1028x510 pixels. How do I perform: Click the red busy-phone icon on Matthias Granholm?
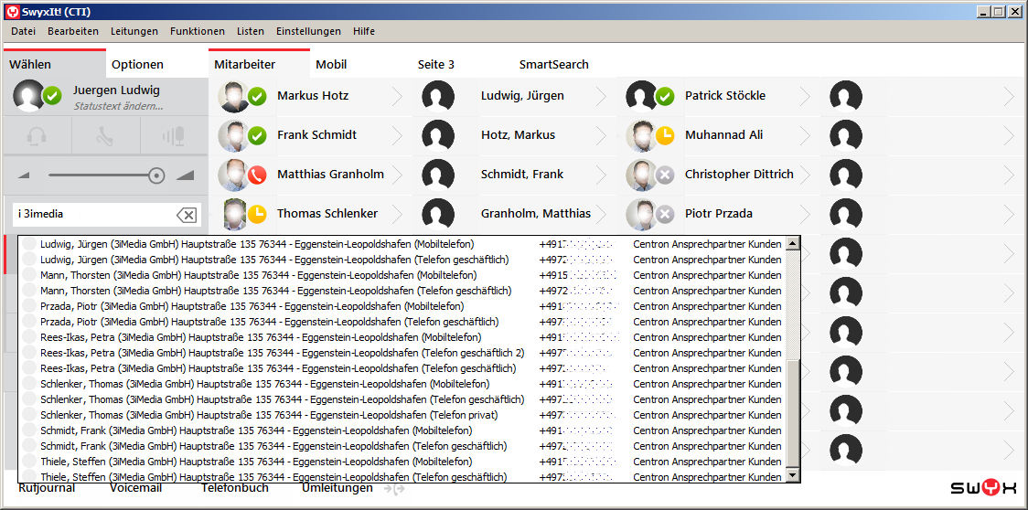pyautogui.click(x=257, y=175)
